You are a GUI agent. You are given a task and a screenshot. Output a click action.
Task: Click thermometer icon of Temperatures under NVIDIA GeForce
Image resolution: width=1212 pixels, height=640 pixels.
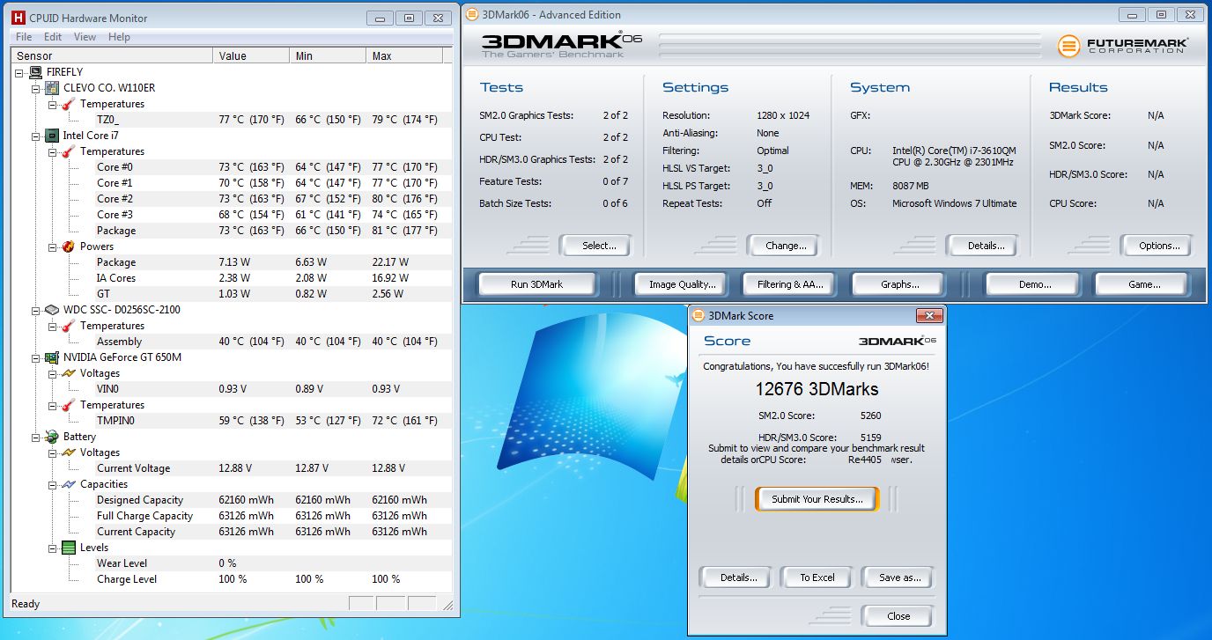pyautogui.click(x=70, y=405)
